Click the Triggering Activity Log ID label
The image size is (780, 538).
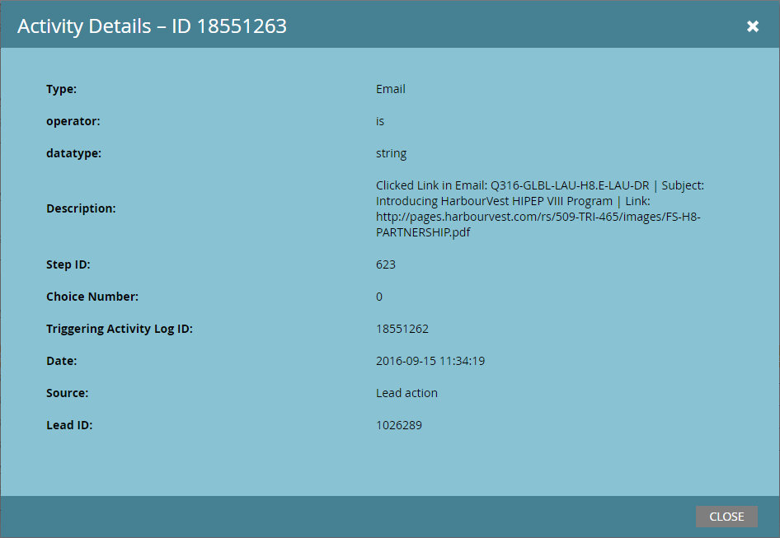tap(120, 329)
